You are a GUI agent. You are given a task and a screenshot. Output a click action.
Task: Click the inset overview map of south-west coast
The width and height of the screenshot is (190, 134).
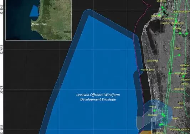pos(38,20)
